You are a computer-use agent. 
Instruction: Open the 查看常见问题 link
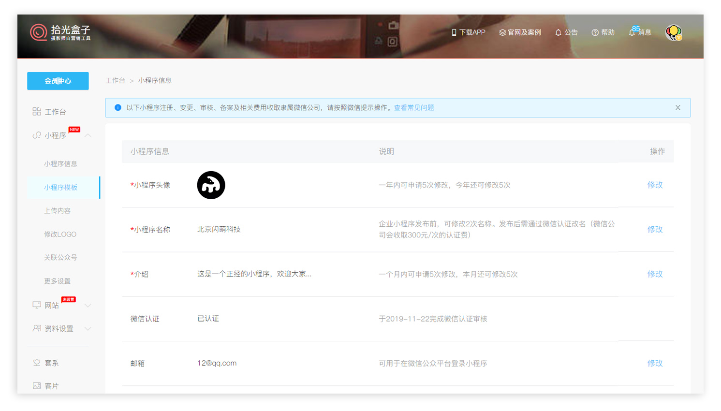tap(413, 108)
